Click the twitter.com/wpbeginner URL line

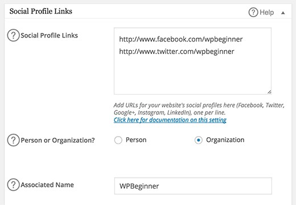(176, 51)
